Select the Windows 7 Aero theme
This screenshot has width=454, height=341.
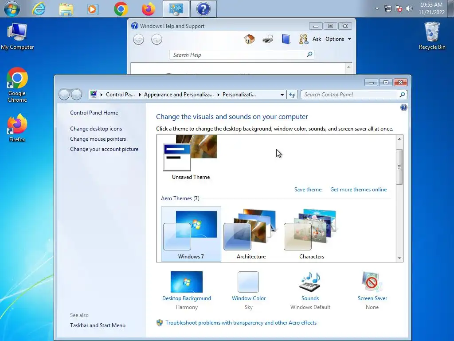(x=191, y=234)
